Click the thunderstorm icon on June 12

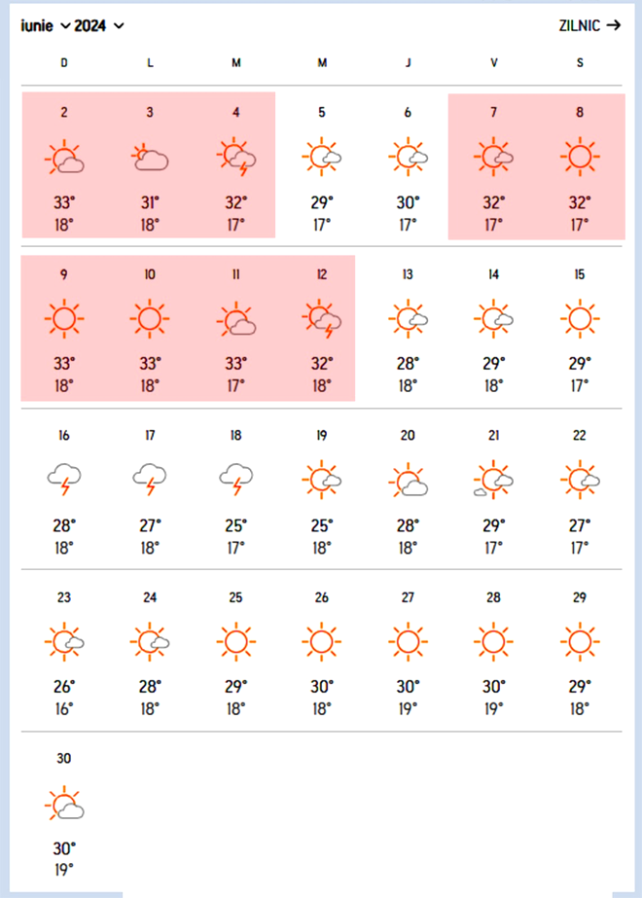(322, 318)
